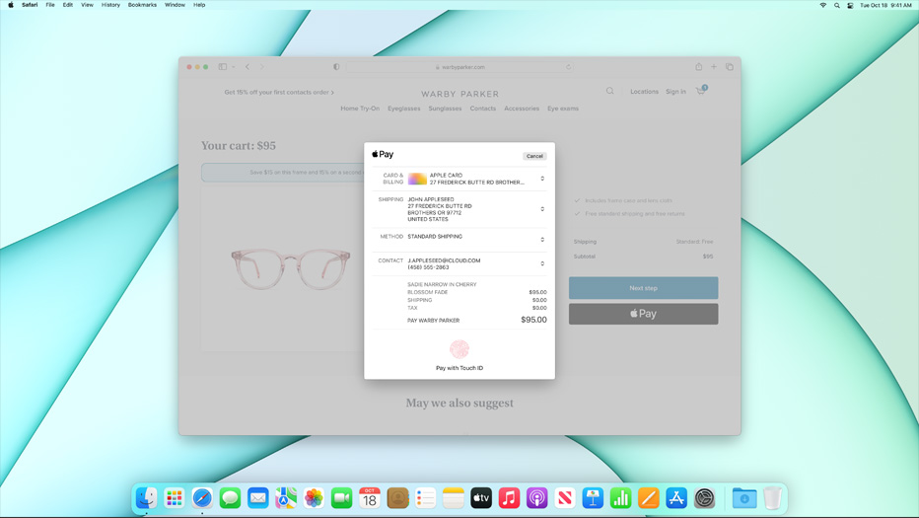919x518 pixels.
Task: Open the Help menu
Action: [x=199, y=5]
